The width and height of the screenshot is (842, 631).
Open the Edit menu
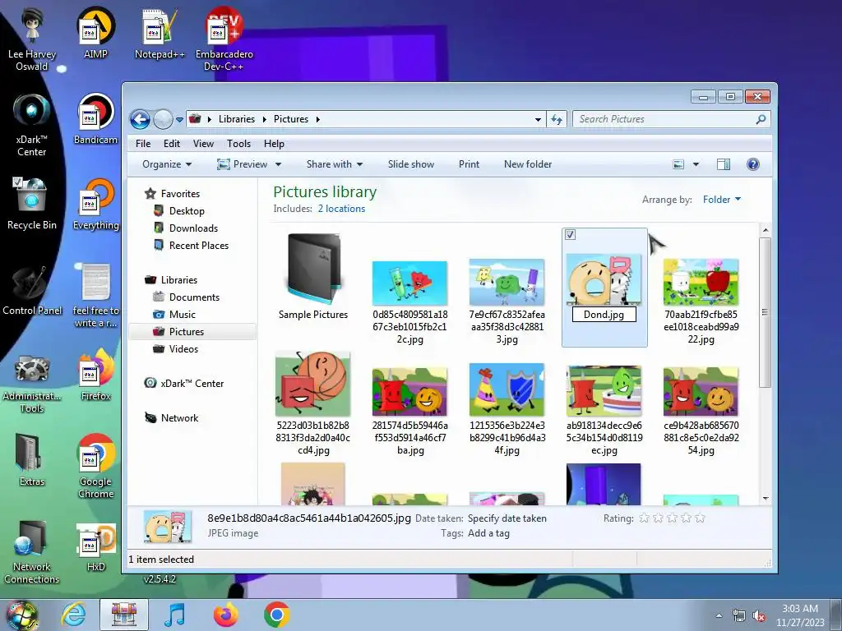point(172,144)
